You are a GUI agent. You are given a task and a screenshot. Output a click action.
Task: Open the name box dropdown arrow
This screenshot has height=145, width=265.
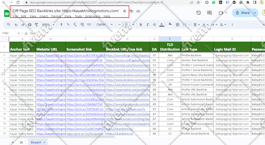19,33
